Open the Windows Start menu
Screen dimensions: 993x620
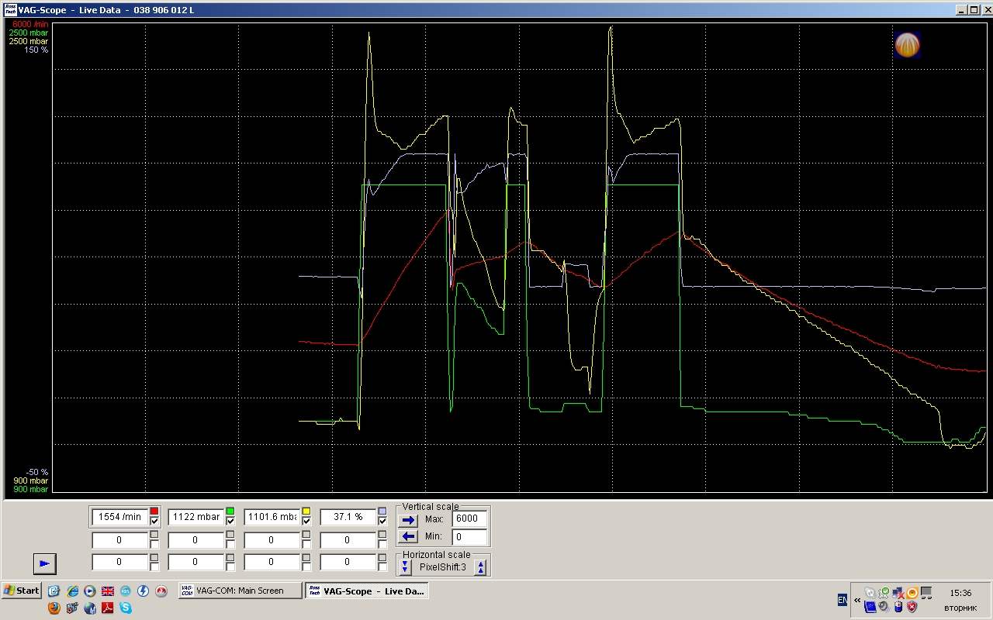[x=22, y=591]
